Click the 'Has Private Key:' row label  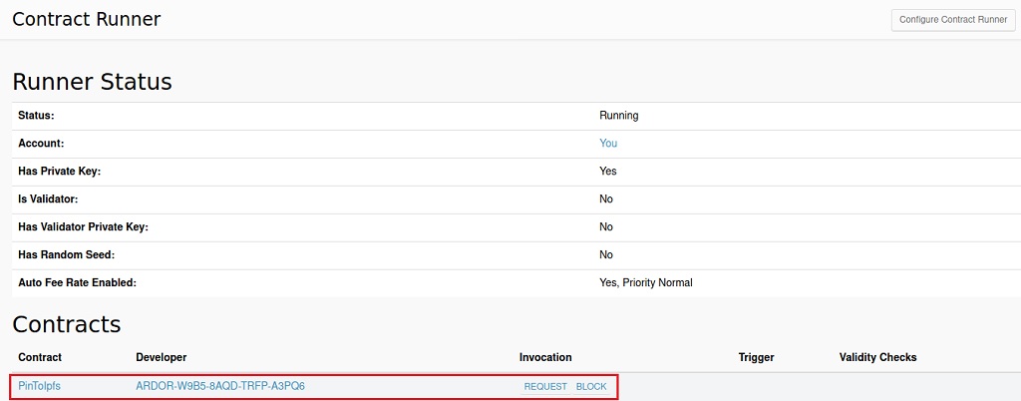pos(59,172)
